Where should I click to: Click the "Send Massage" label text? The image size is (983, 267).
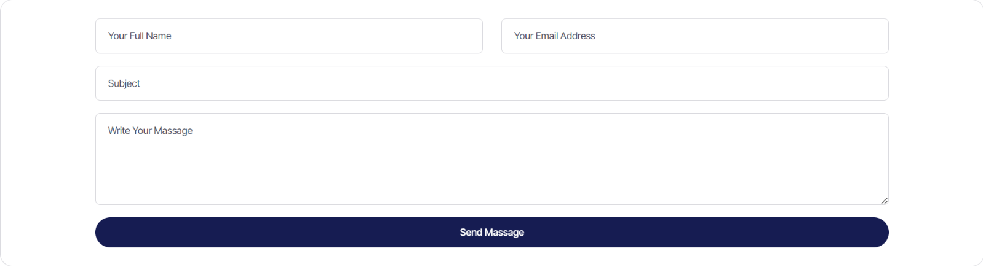pos(492,232)
